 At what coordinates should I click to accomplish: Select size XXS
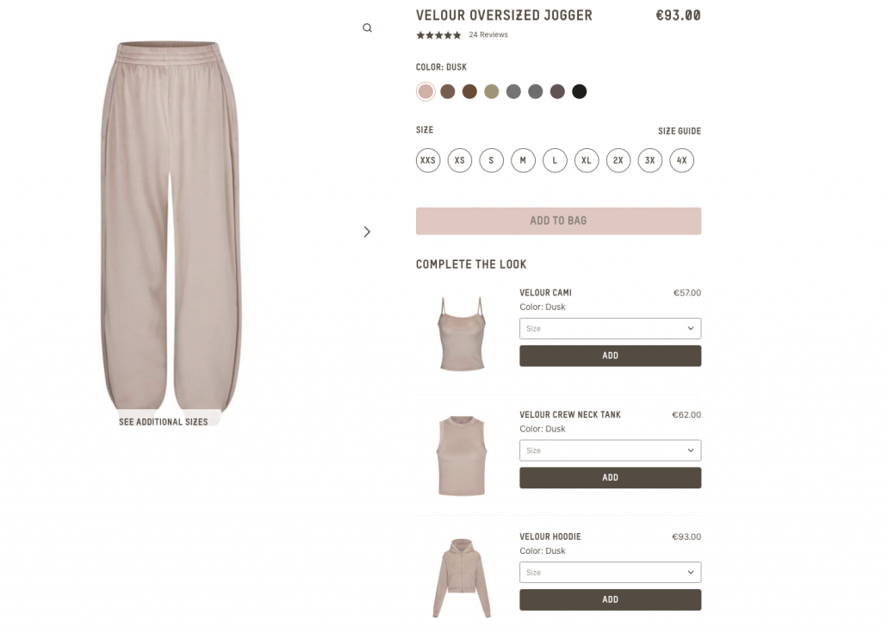(428, 160)
